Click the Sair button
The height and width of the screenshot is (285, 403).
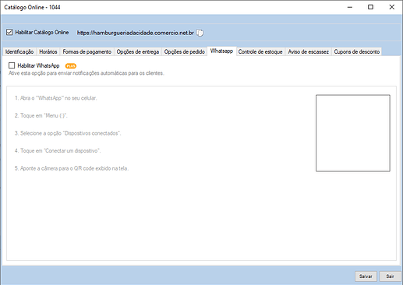pyautogui.click(x=390, y=276)
